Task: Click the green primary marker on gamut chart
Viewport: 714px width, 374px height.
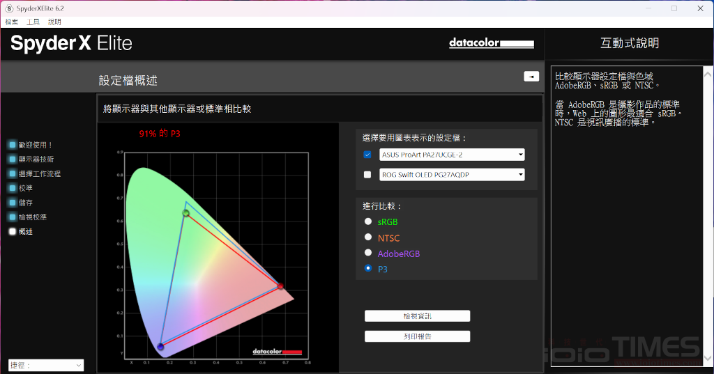Action: 185,213
